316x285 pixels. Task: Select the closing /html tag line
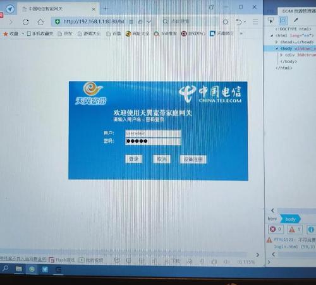coord(284,68)
